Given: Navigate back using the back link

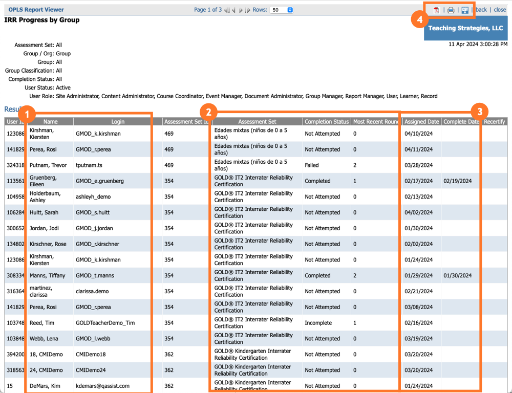Looking at the screenshot, I should [481, 9].
